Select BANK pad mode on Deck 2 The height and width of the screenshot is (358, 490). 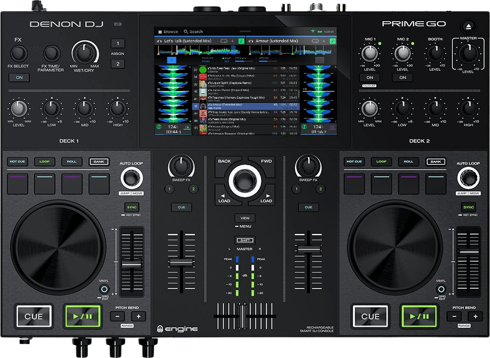436,161
